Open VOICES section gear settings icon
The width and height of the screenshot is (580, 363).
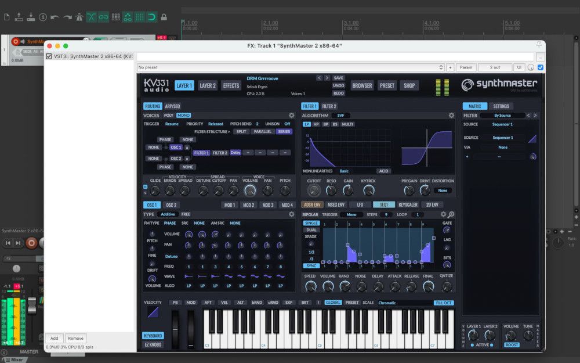click(x=292, y=116)
